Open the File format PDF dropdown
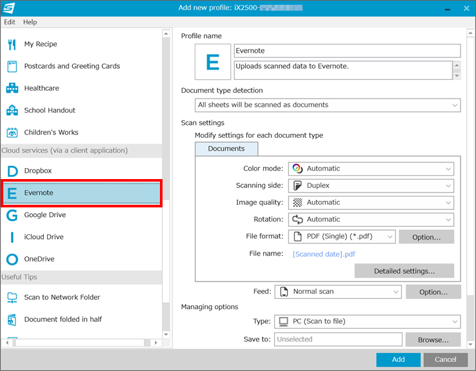 (342, 237)
